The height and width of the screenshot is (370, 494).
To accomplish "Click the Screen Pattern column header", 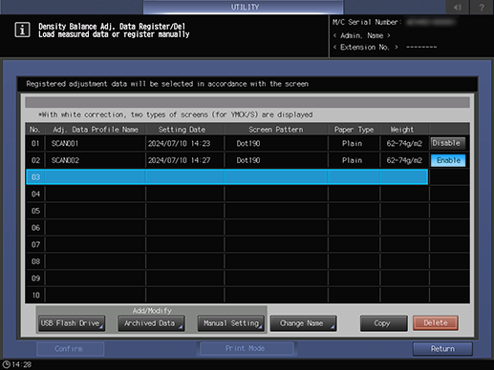I will (276, 130).
